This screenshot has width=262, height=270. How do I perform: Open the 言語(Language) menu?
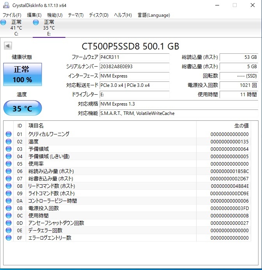pyautogui.click(x=154, y=15)
